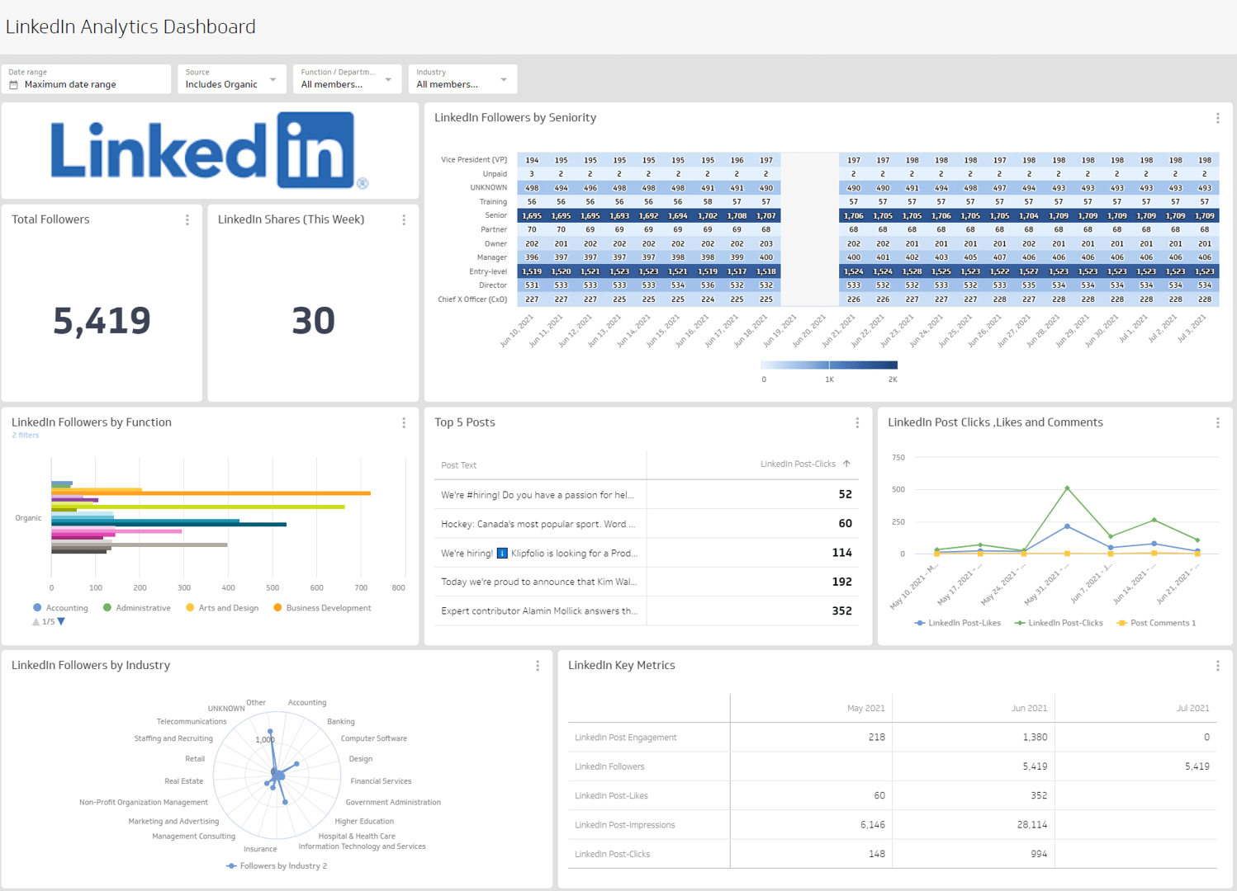This screenshot has width=1237, height=891.
Task: Open Post Clicks, Likes and Comments options menu
Action: (x=1218, y=423)
